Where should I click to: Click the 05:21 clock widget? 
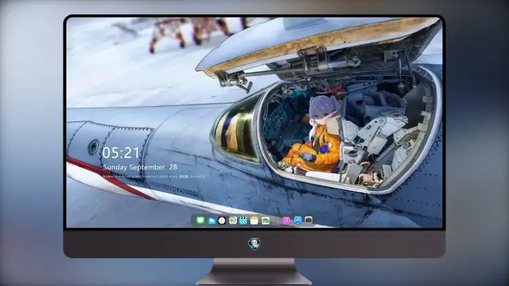[x=121, y=152]
